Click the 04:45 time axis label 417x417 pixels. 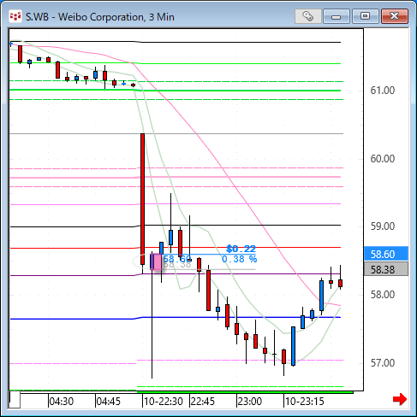(x=109, y=402)
